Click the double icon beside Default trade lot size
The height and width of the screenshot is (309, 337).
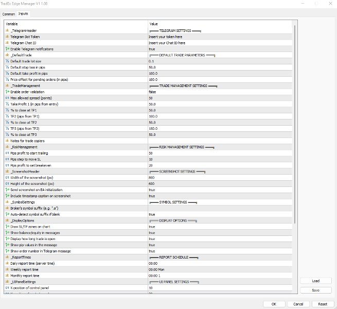point(7,61)
